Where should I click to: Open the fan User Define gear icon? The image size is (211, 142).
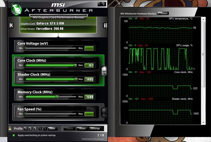(104, 112)
